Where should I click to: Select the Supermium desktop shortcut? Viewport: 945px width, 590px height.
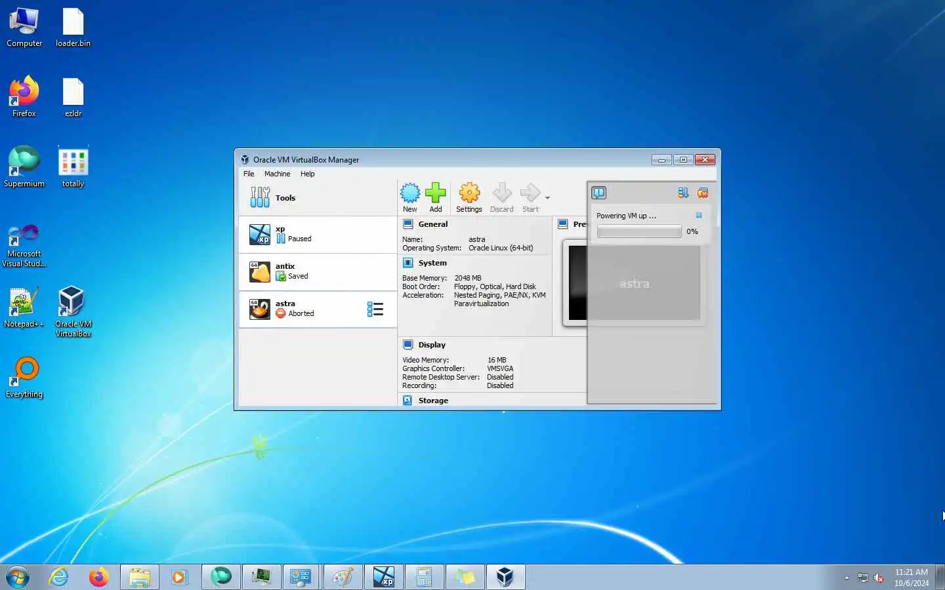pos(24,167)
